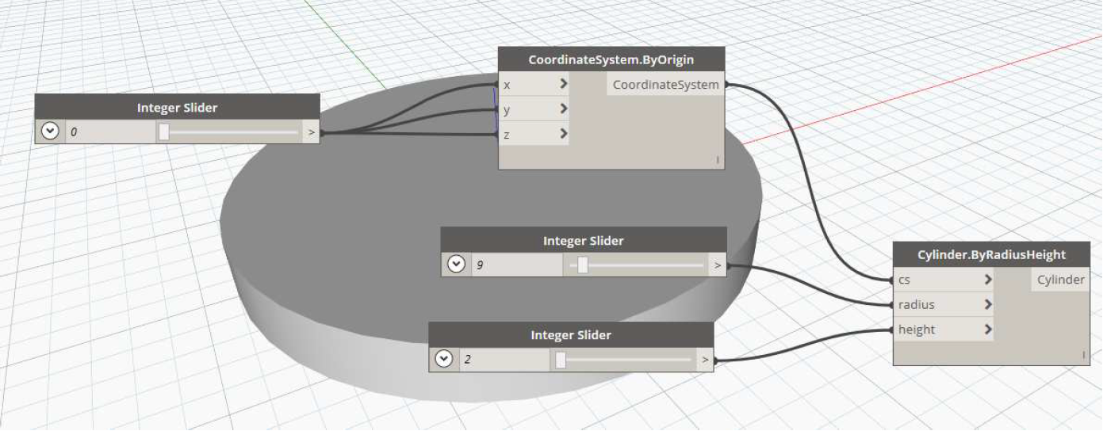Select the y input port label
1103x431 pixels.
(x=507, y=109)
